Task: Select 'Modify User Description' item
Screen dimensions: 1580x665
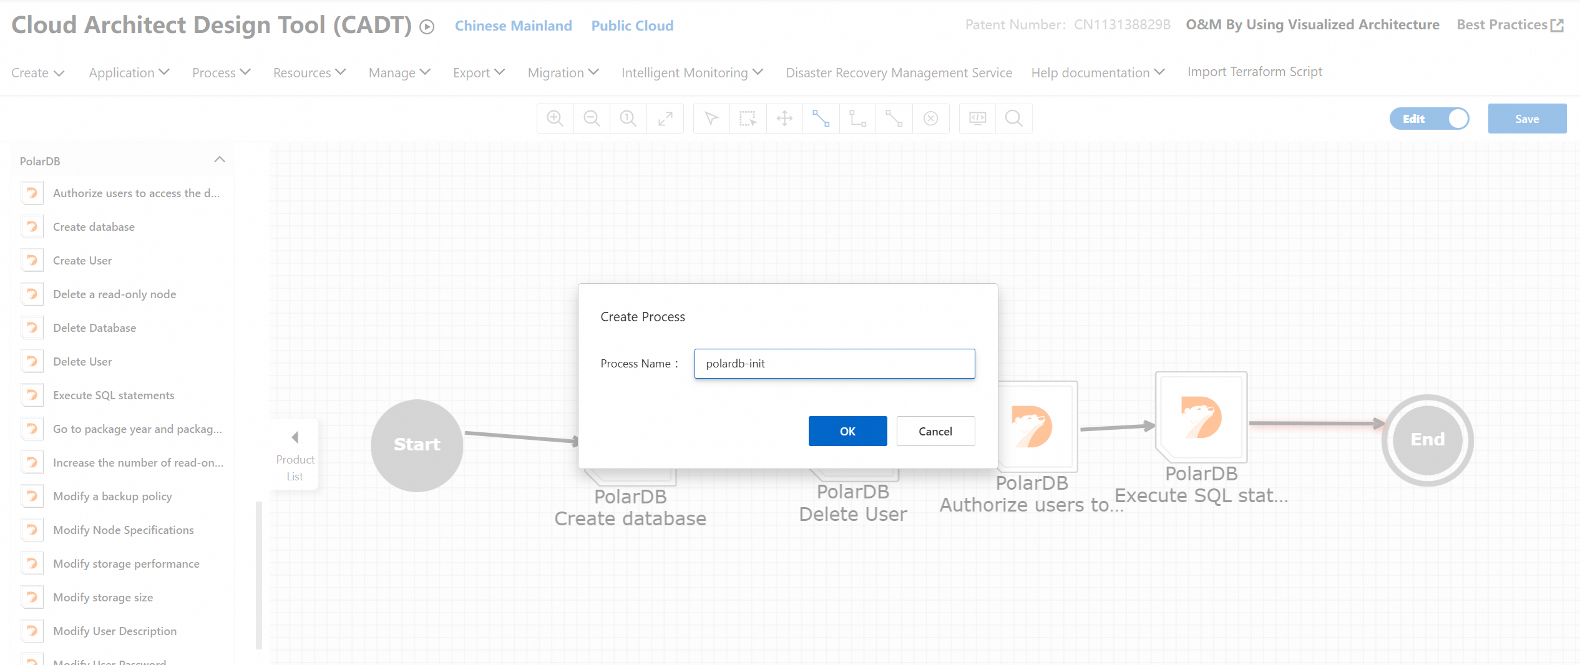Action: click(122, 631)
